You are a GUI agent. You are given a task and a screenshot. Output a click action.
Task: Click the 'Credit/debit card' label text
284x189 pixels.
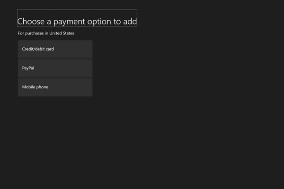[x=38, y=49]
